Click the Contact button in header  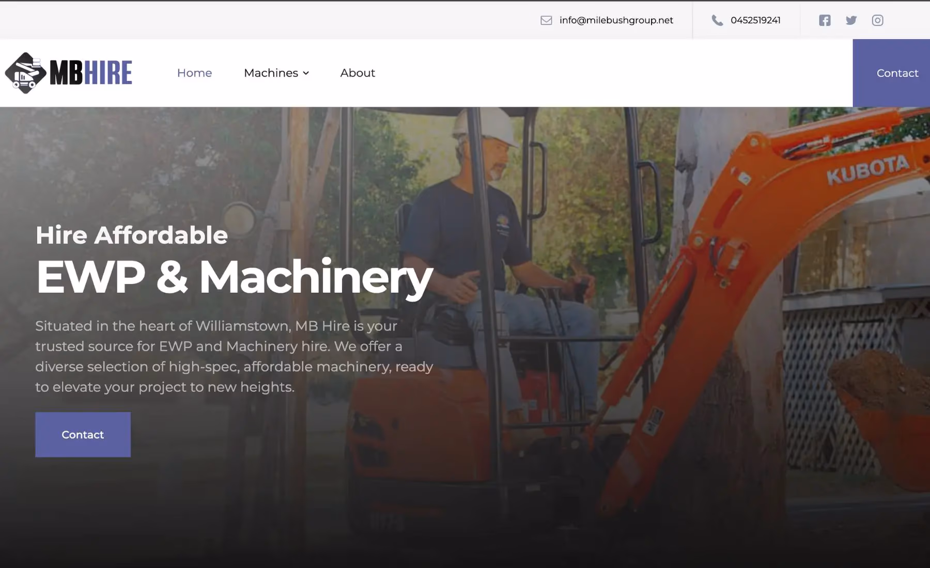tap(891, 73)
